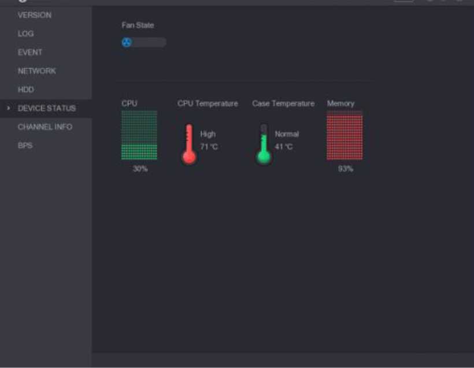View the BPS page
Screen dimensions: 474x368
[x=25, y=146]
